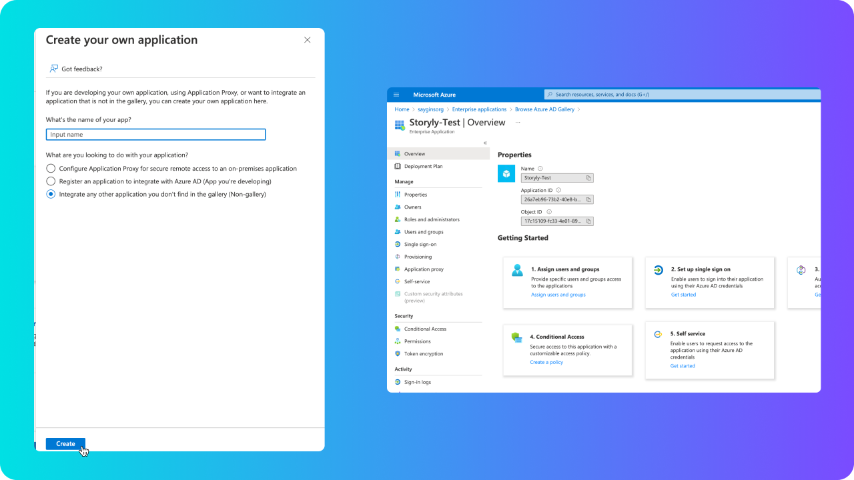Close the Create your own application panel
The width and height of the screenshot is (854, 480).
coord(308,40)
